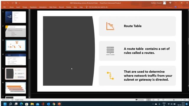This screenshot has height=106, width=189.
Task: Click 'Tell me what you want to do' box
Action: click(x=98, y=7)
